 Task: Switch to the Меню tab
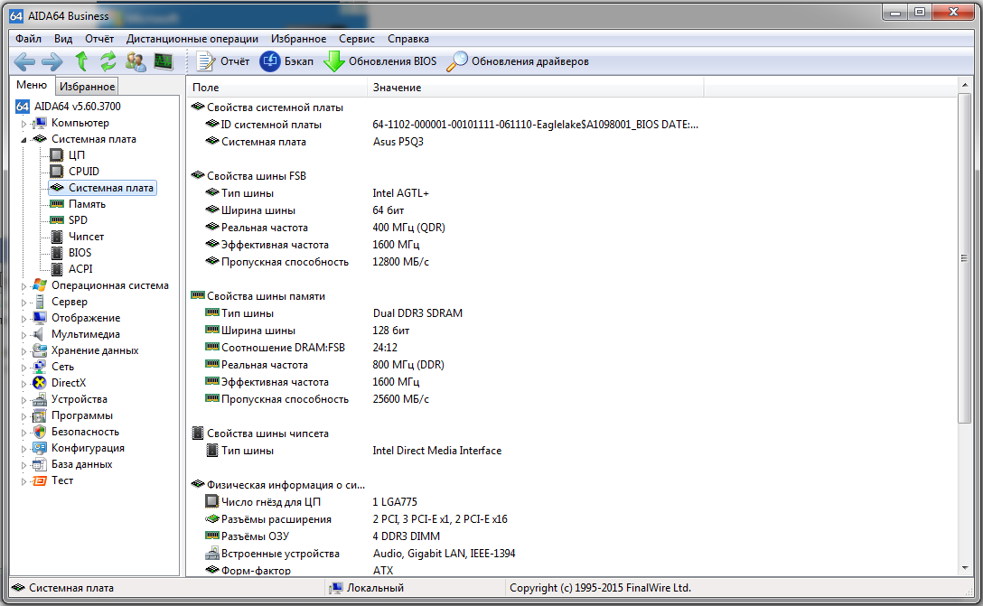coord(32,85)
